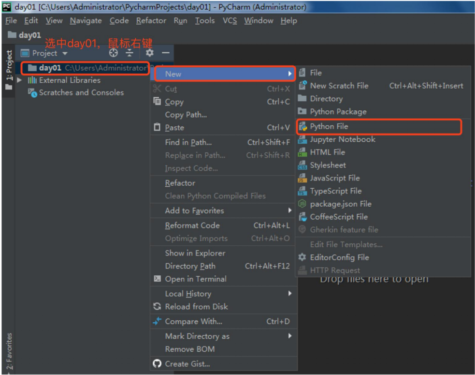Image resolution: width=475 pixels, height=375 pixels.
Task: Open the Refactor menu in menu bar
Action: tap(151, 21)
